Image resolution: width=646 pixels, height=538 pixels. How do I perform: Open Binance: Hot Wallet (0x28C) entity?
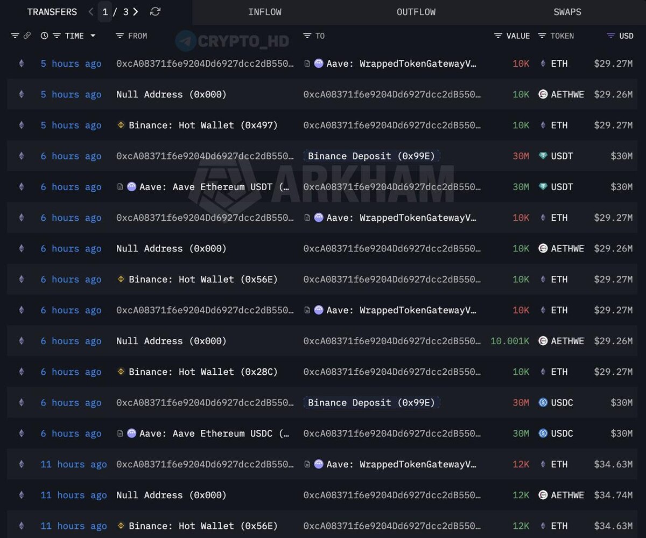(203, 372)
